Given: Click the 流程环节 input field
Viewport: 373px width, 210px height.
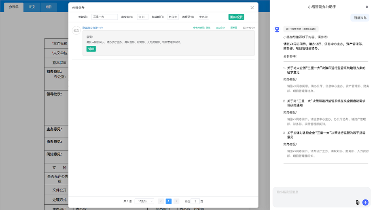Looking at the screenshot, I should [203, 17].
